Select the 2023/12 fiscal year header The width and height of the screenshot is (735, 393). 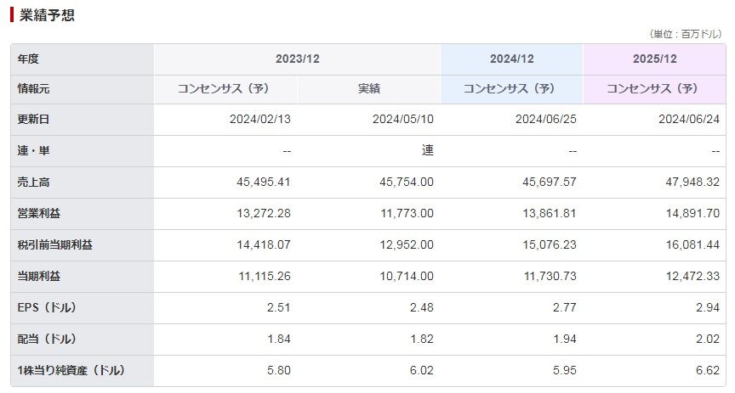click(297, 59)
